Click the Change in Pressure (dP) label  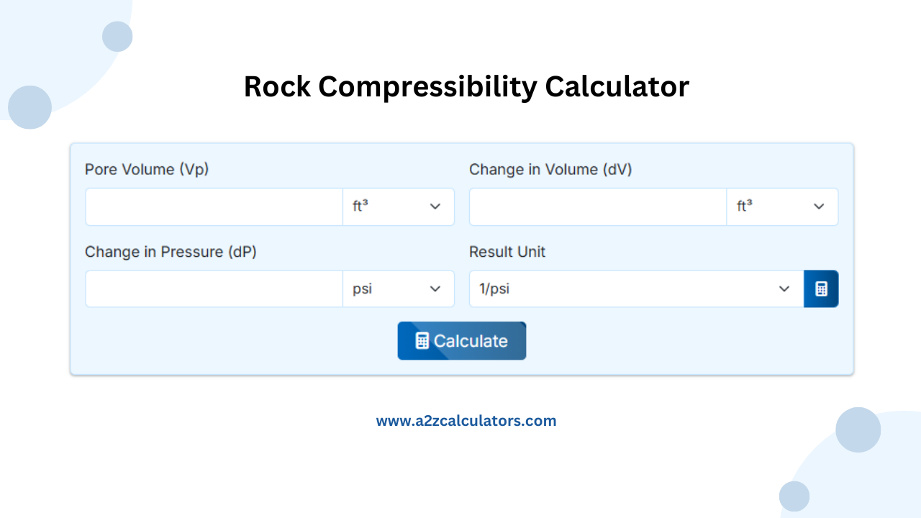click(x=171, y=252)
